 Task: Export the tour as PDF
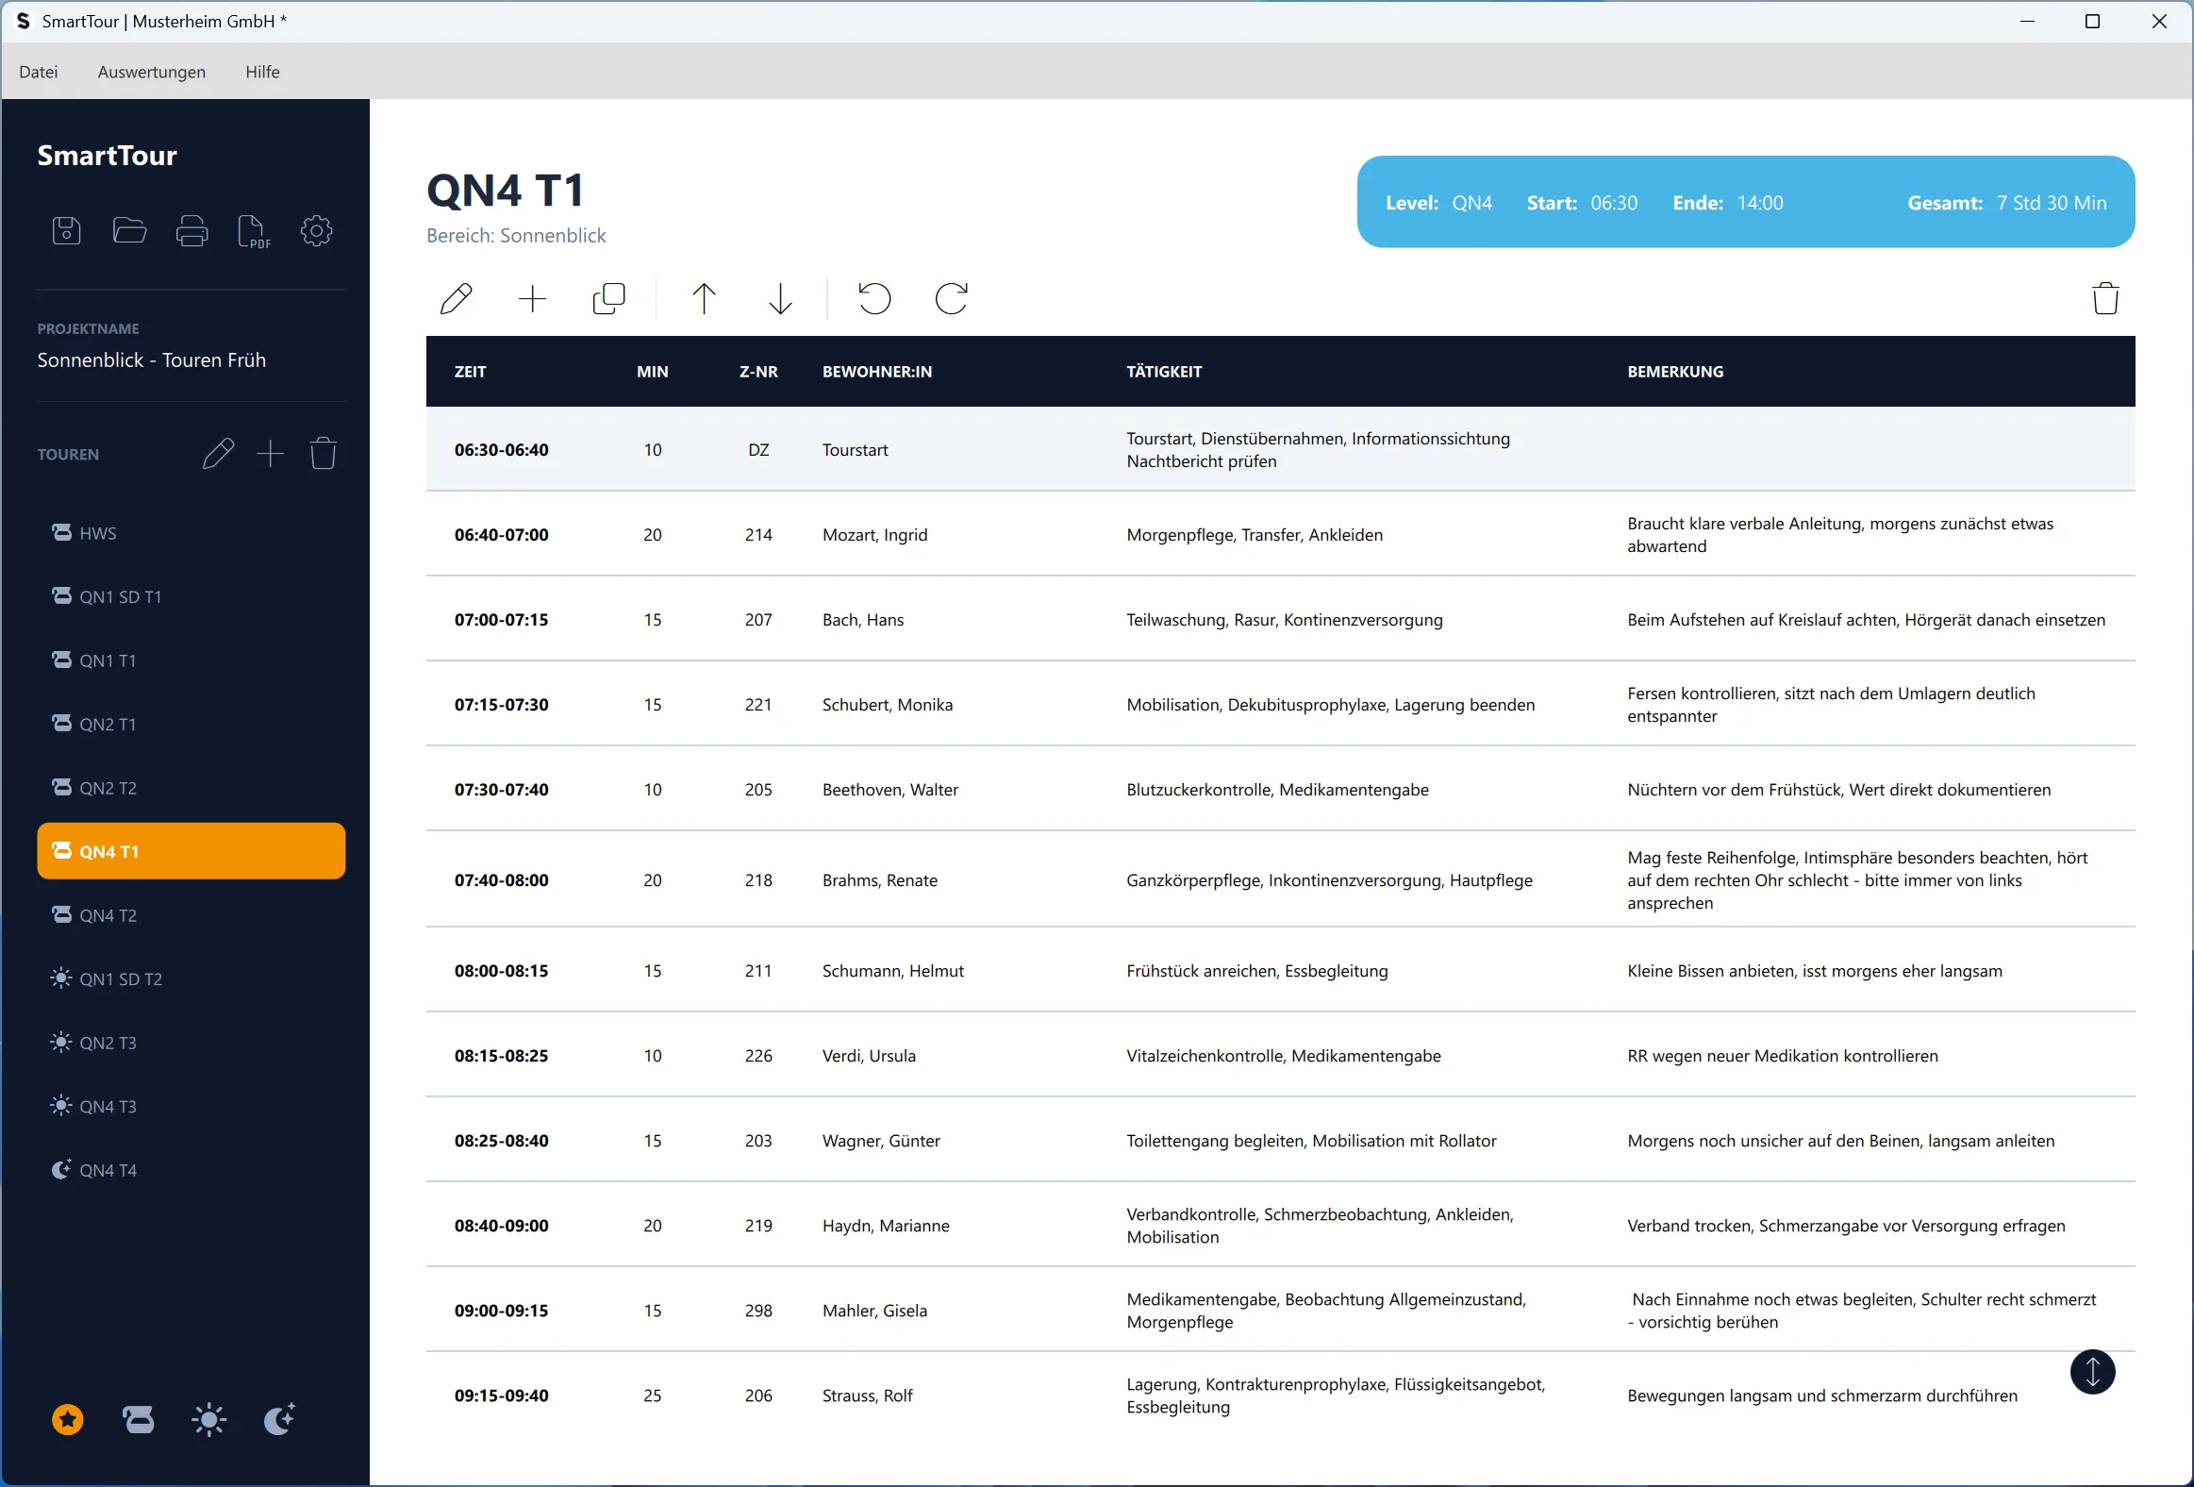coord(253,230)
